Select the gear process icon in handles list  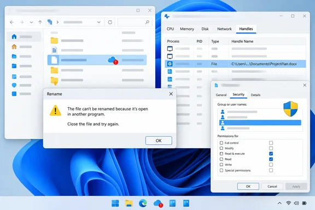tap(170, 64)
